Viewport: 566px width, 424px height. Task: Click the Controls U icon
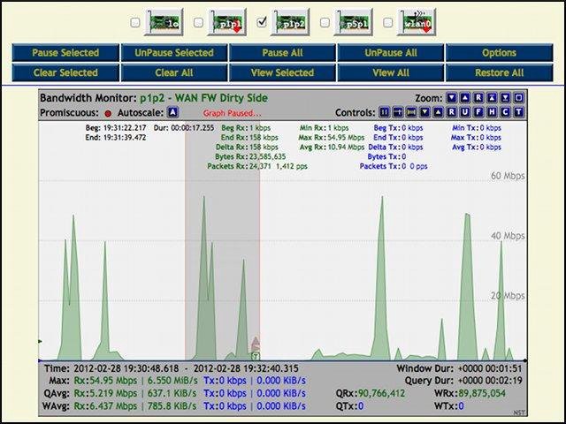[x=465, y=112]
